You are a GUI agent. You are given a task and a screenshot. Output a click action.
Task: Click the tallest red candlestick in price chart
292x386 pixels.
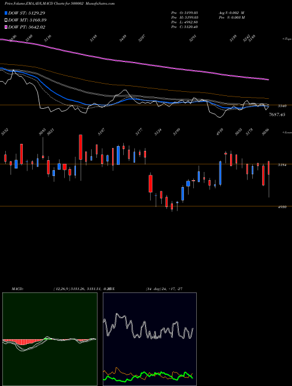[81, 147]
